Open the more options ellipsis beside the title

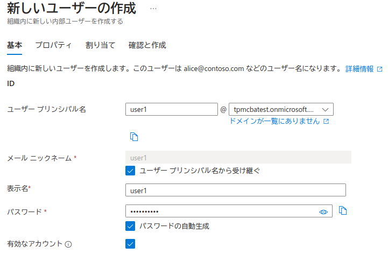[x=153, y=9]
